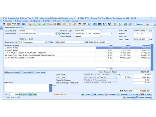Open the 1. Master menu

click(x=7, y=21)
